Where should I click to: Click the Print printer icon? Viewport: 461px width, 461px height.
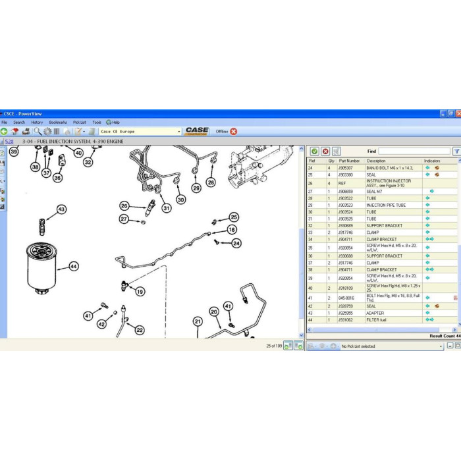point(26,132)
